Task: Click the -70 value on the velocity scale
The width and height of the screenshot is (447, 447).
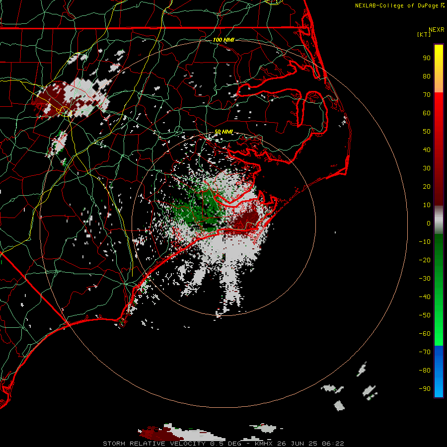Action: (x=425, y=352)
